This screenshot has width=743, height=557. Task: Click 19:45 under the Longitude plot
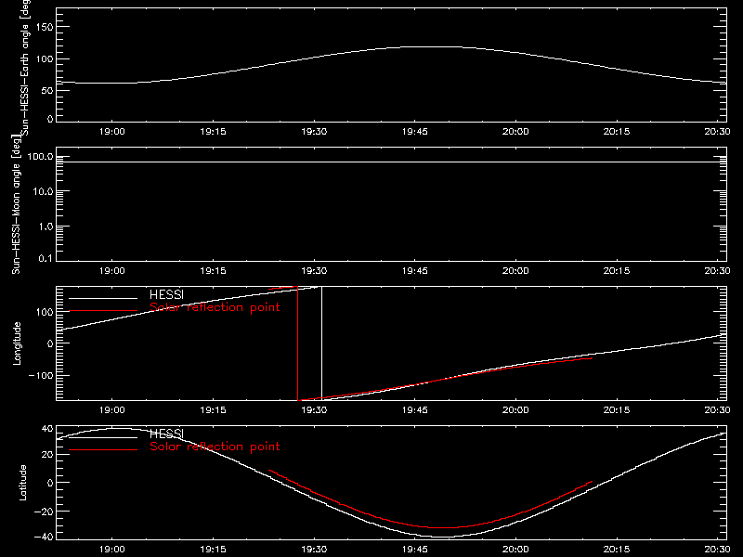[x=414, y=410]
